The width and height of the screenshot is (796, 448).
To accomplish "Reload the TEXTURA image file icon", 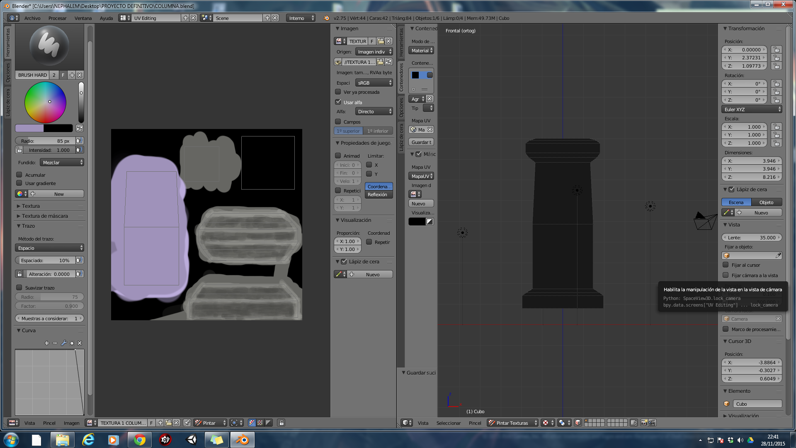I will coord(388,62).
